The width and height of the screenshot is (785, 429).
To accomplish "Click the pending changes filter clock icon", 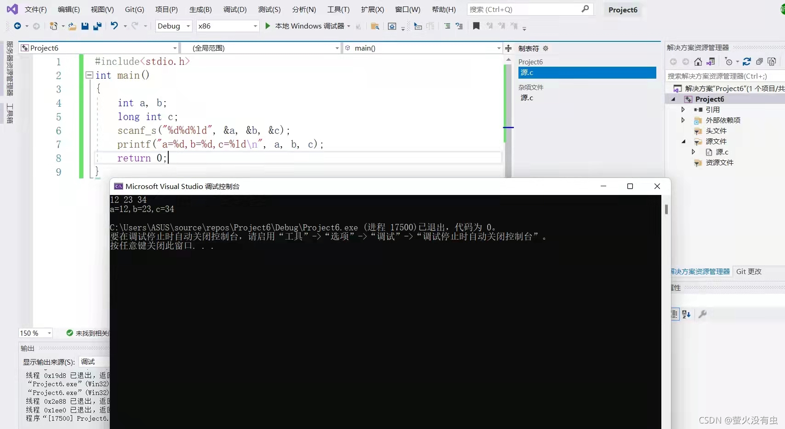I will click(728, 62).
